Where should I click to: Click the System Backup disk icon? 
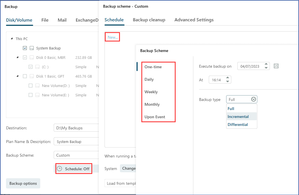point(32,48)
